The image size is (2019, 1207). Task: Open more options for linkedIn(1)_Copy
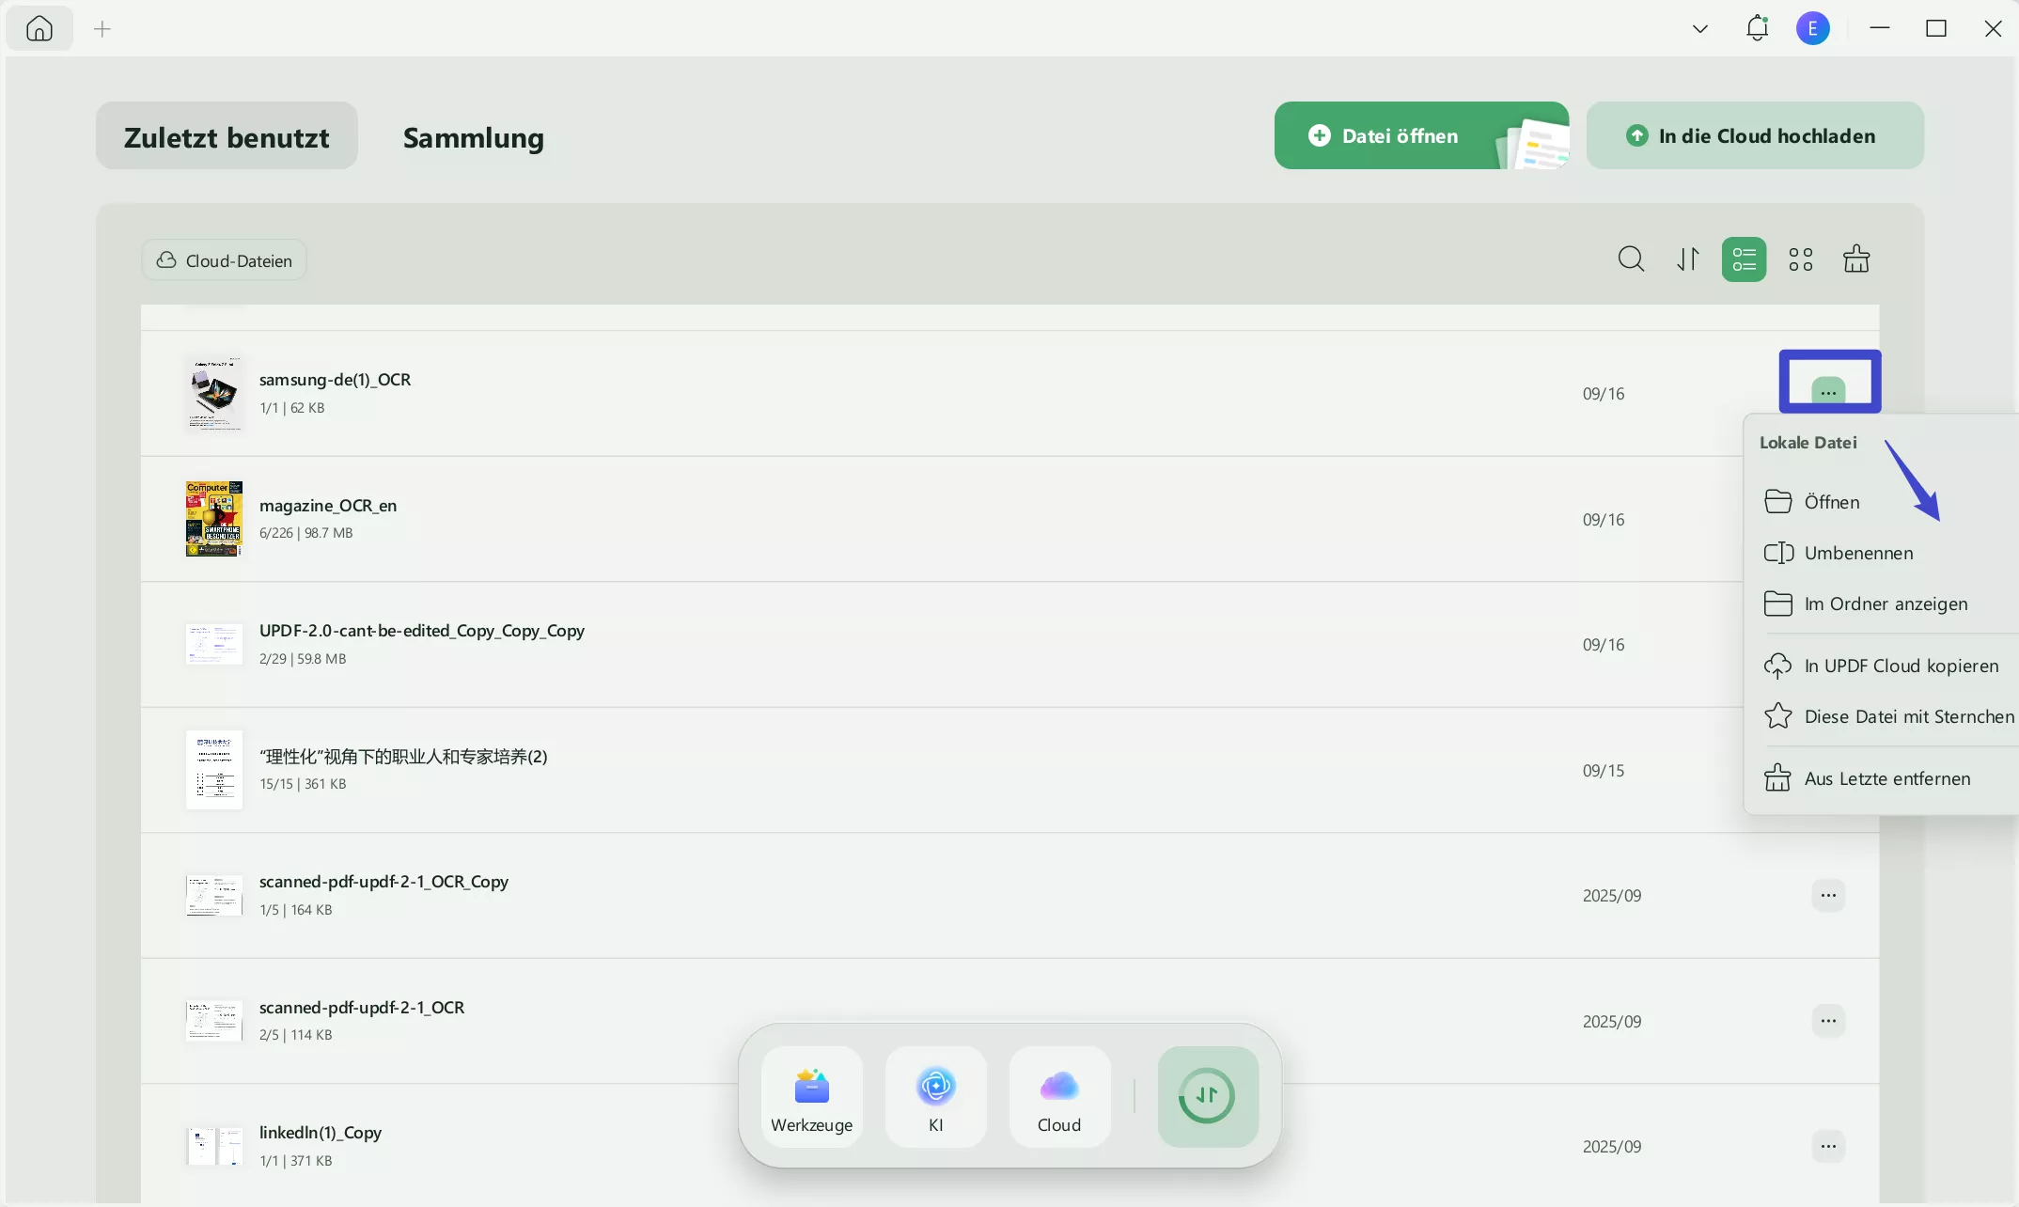tap(1827, 1147)
